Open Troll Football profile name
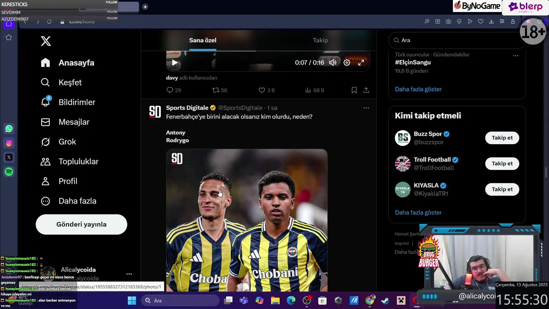Viewport: 549px width, 309px height. coord(432,160)
